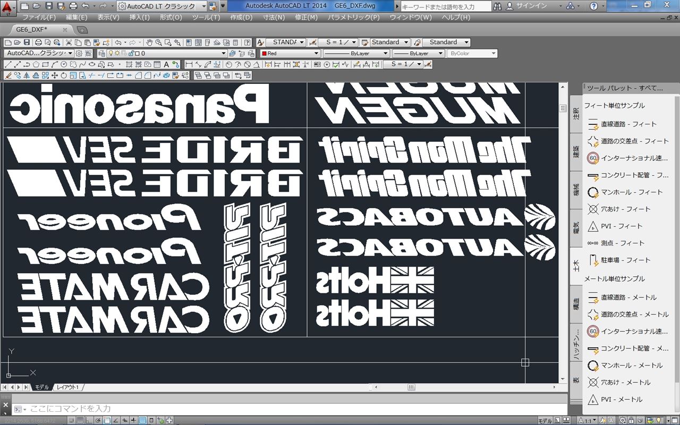Select the Mirror tool
Screen dimensions: 680x425
click(x=27, y=75)
